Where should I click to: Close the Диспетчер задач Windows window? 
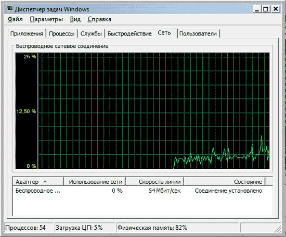pyautogui.click(x=276, y=9)
